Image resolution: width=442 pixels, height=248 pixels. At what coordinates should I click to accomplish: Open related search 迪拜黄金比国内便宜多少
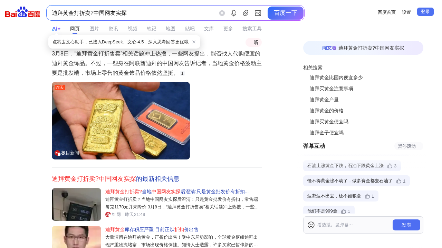(336, 77)
